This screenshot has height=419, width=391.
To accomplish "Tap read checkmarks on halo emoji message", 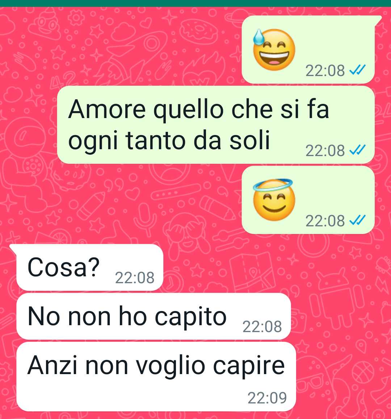I will pos(357,221).
